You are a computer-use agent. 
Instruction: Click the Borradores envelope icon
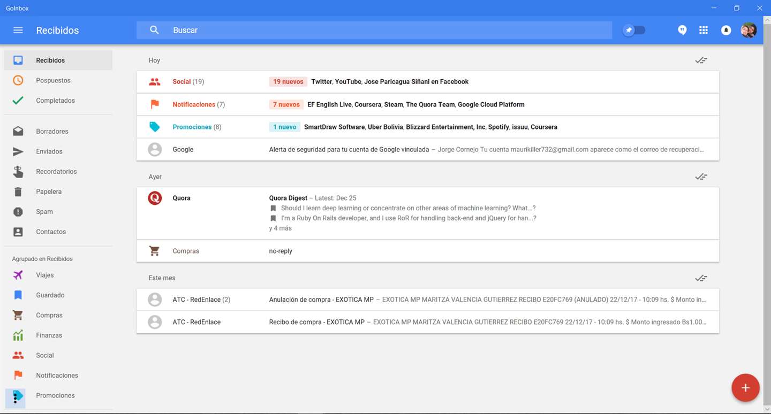pyautogui.click(x=18, y=131)
